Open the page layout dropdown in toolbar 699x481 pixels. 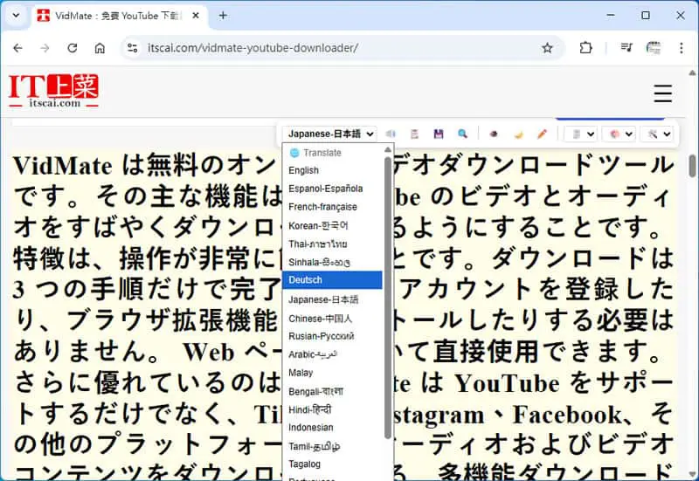[581, 134]
